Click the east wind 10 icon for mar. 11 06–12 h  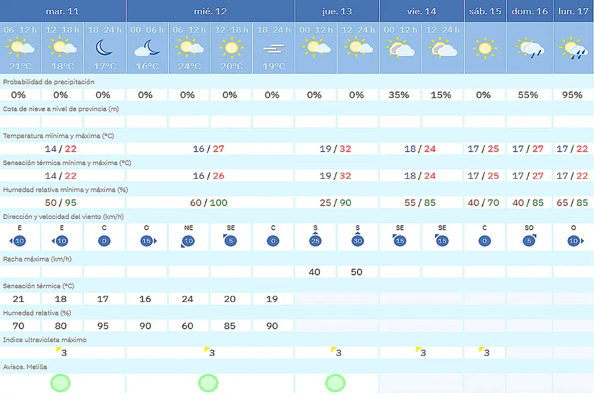[18, 241]
